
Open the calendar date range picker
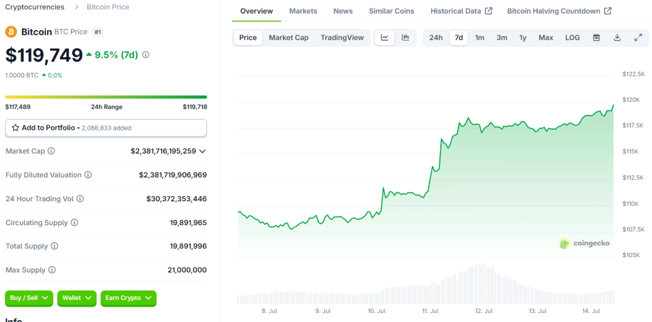coord(596,38)
